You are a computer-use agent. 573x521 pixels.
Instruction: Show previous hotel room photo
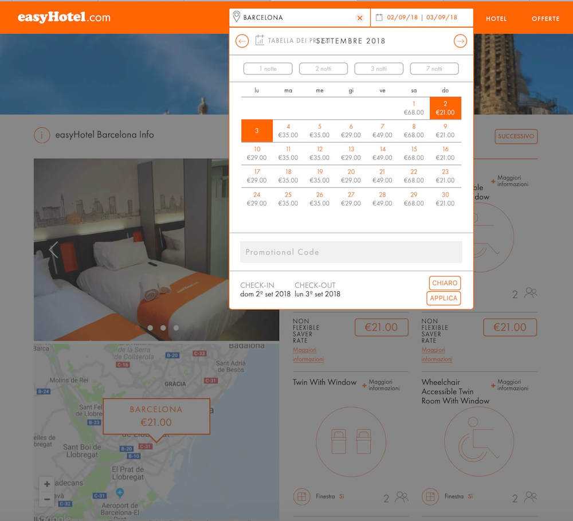pos(53,250)
